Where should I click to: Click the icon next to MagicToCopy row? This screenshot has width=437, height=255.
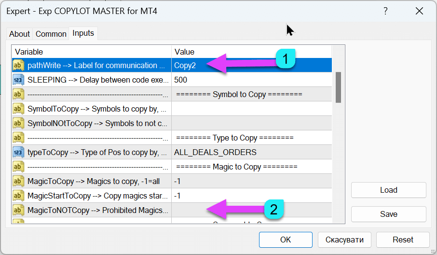pyautogui.click(x=18, y=181)
